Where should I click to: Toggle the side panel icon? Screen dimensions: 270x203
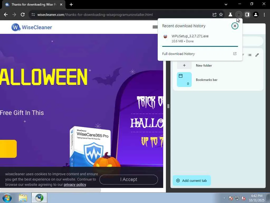click(247, 15)
